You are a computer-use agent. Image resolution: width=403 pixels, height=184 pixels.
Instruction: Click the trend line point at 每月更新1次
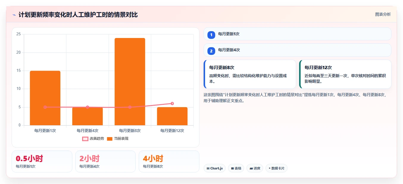(x=45, y=107)
